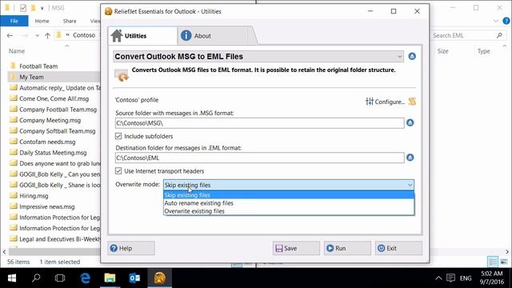This screenshot has width=512, height=288.
Task: Click the orange profile icon beside Configure
Action: click(412, 102)
